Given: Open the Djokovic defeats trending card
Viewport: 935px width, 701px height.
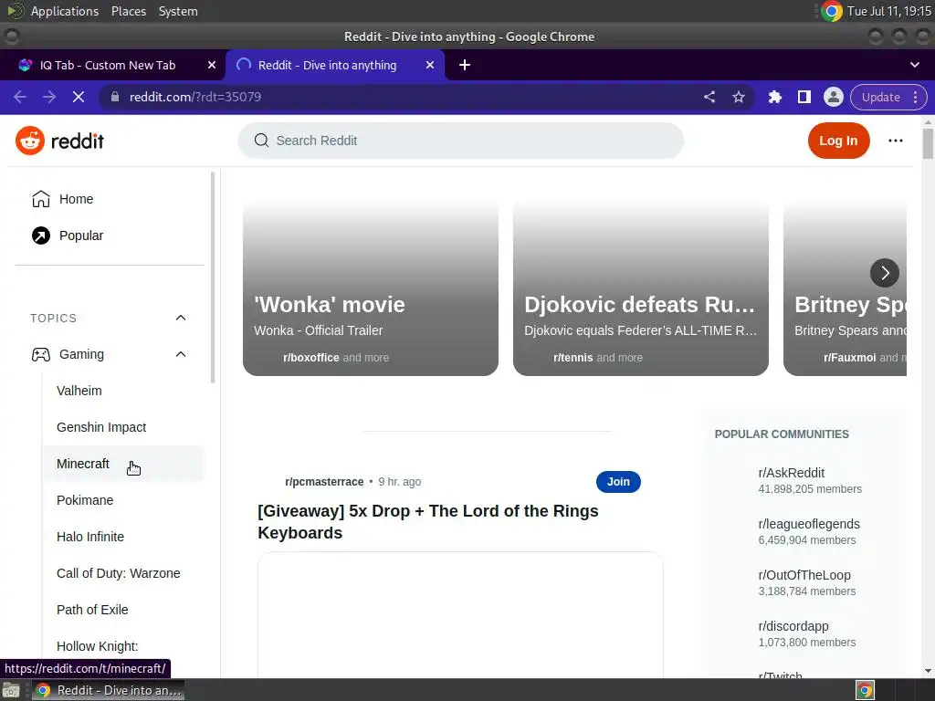Looking at the screenshot, I should click(640, 289).
